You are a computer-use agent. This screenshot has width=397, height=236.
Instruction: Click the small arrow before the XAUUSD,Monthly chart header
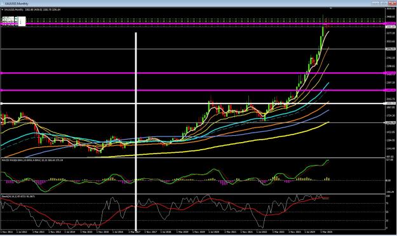coord(3,10)
